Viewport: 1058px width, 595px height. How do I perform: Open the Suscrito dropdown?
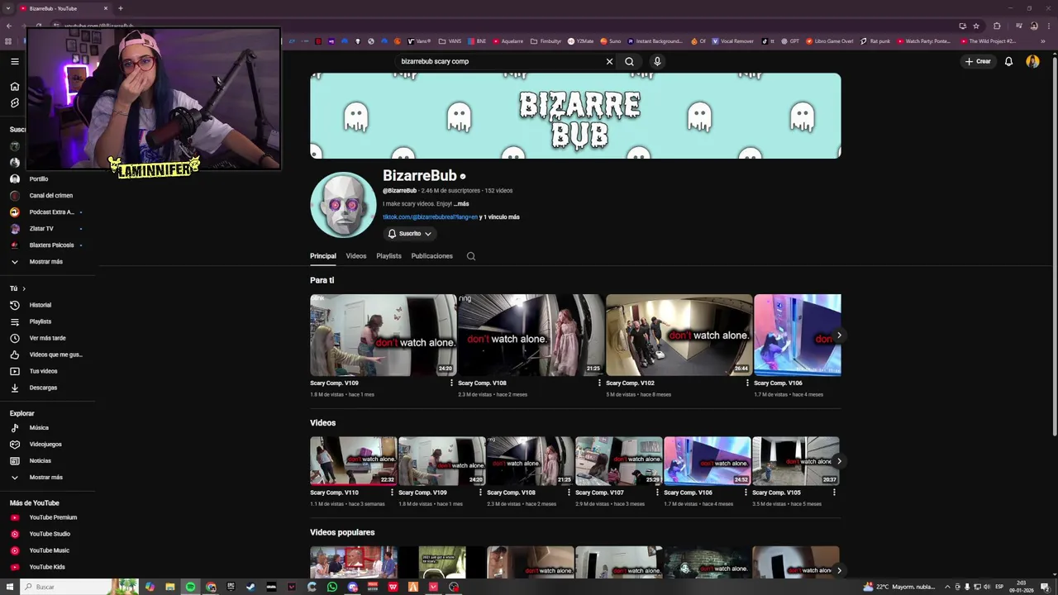410,234
